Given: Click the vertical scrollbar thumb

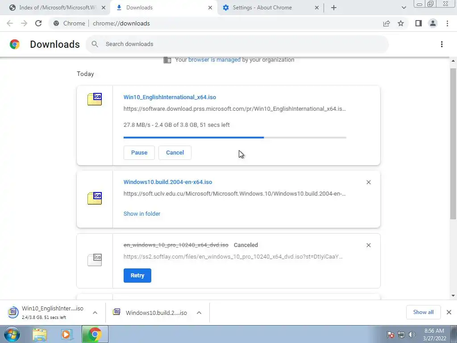Looking at the screenshot, I should click(453, 143).
